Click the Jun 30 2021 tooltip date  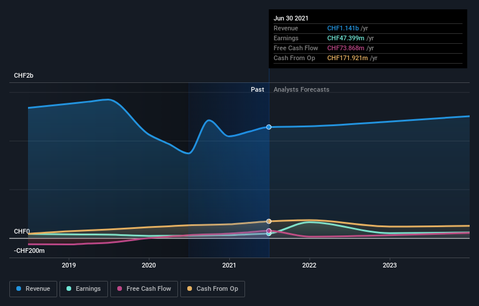[291, 18]
